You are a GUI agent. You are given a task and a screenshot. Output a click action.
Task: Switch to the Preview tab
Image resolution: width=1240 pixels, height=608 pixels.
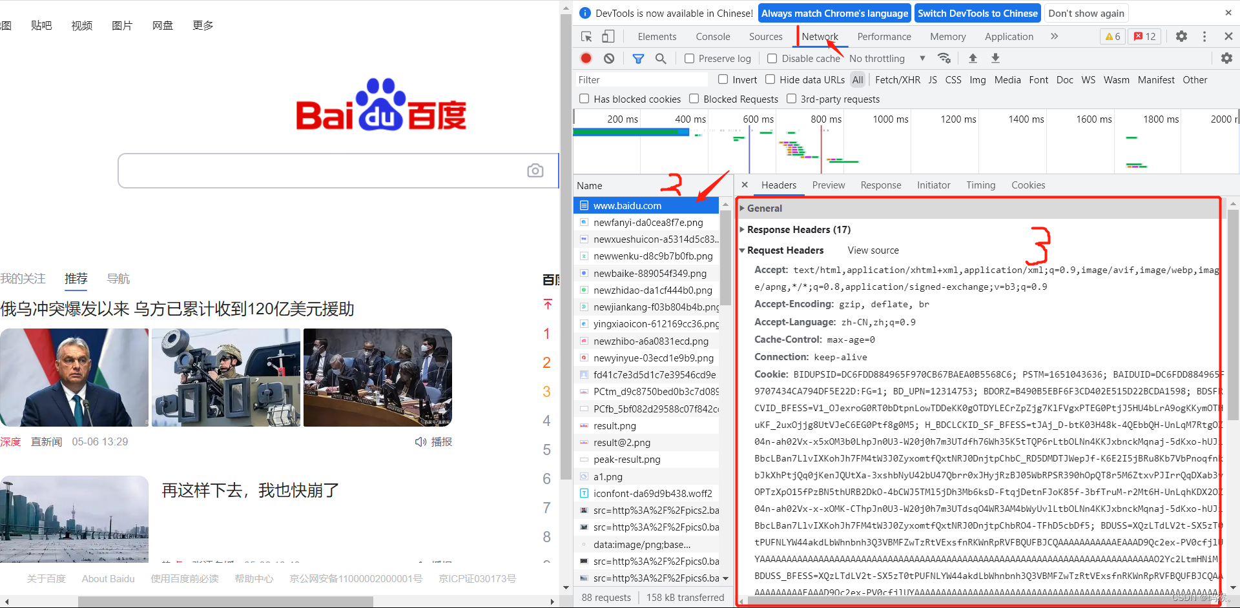click(829, 185)
